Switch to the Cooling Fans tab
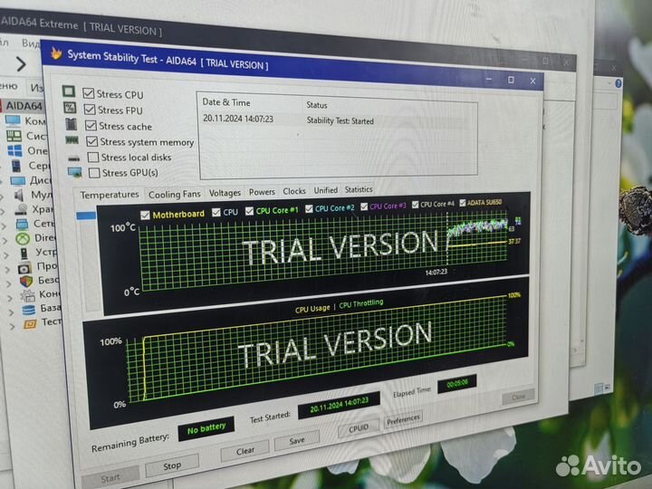This screenshot has height=489, width=652. pos(174,194)
